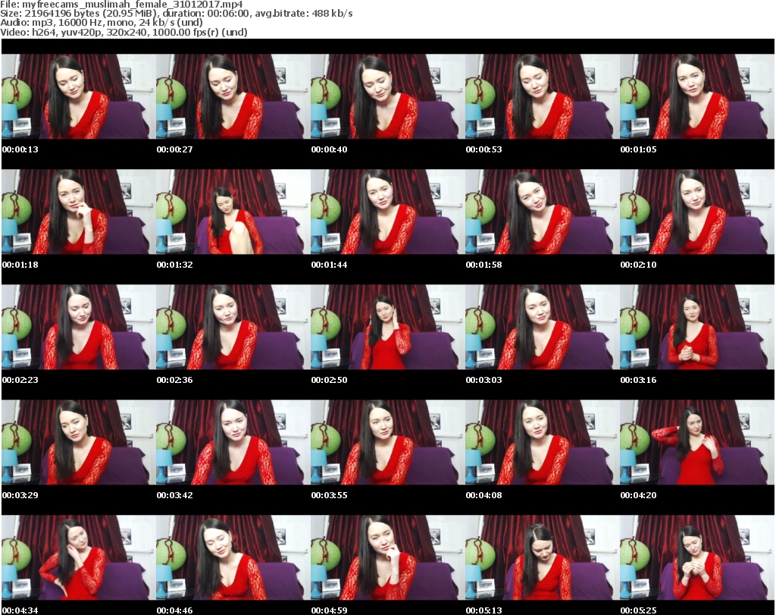
Task: Click the File name line in the header
Action: 121,5
